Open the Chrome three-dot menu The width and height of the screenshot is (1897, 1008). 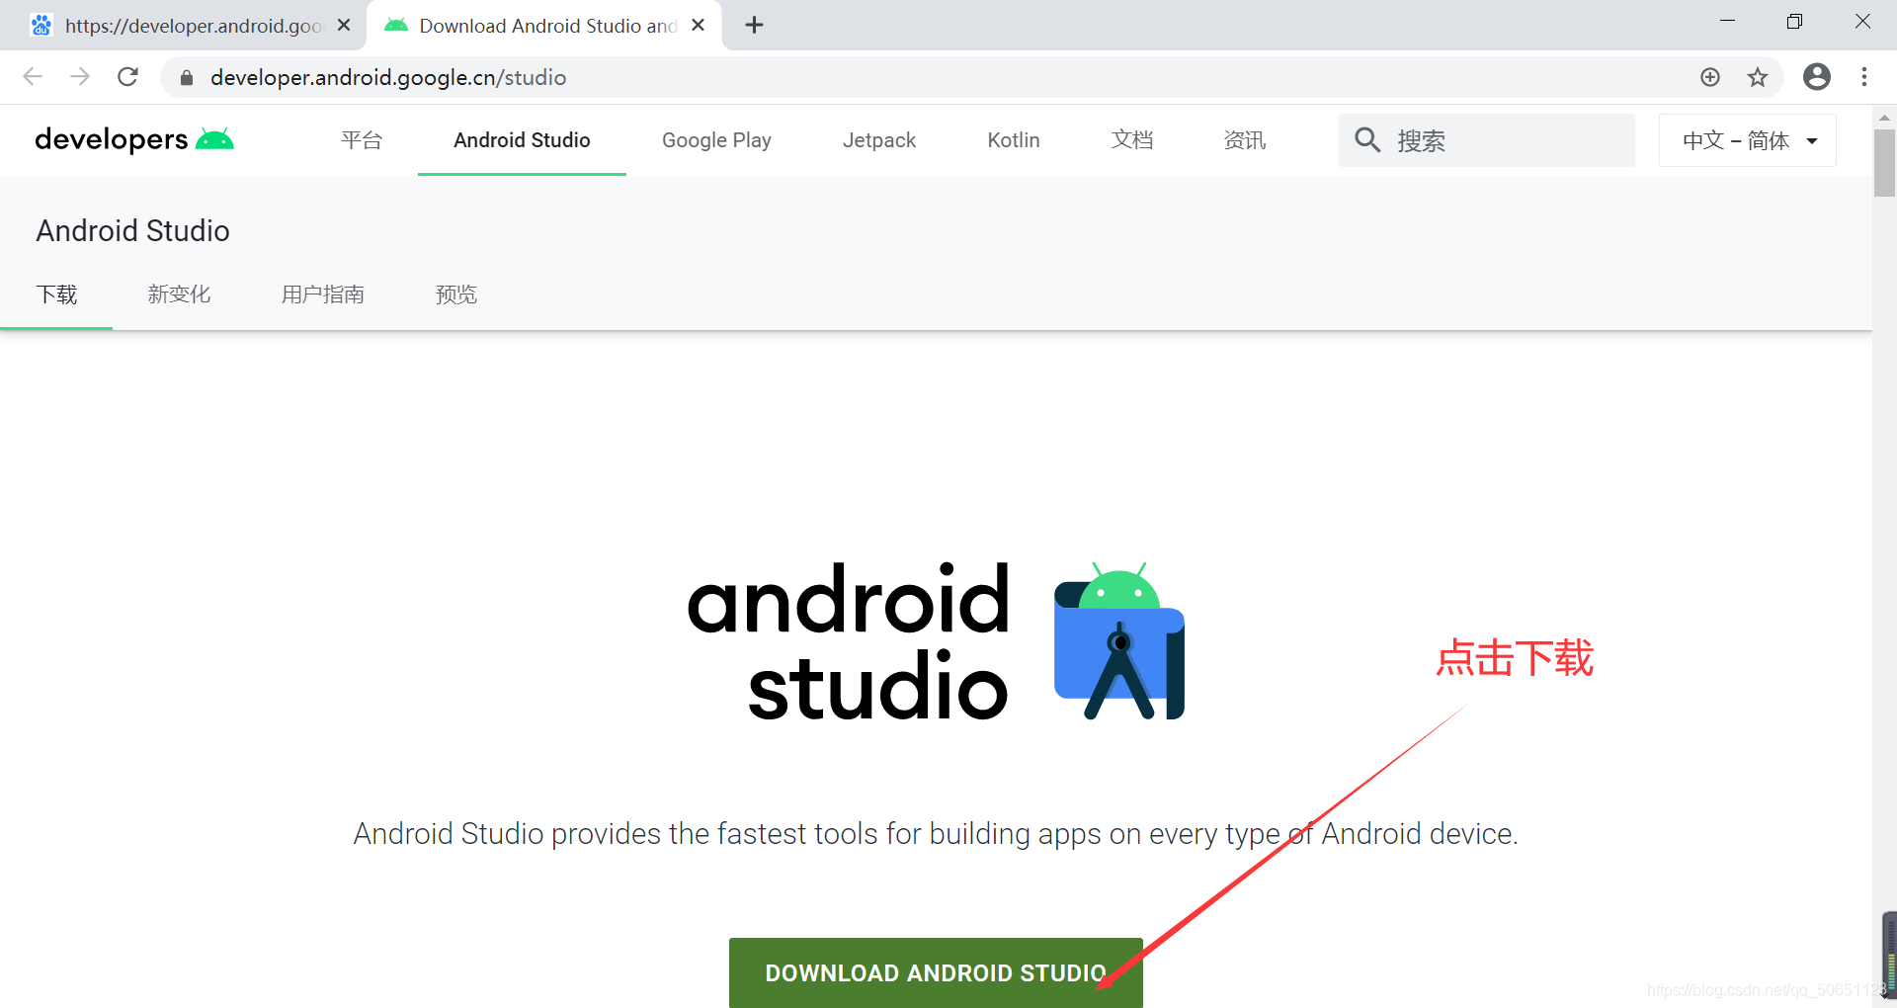click(1864, 77)
